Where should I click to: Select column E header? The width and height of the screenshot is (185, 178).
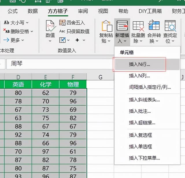(x=46, y=77)
